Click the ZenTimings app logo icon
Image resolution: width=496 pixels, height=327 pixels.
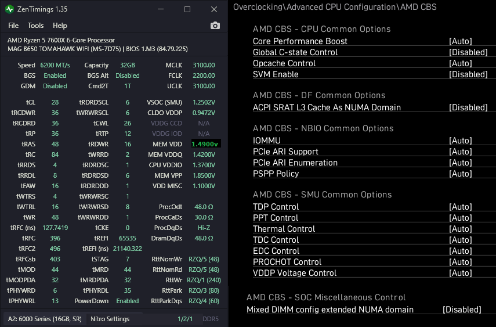(9, 9)
